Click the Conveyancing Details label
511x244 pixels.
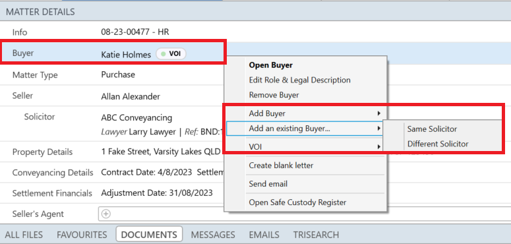tap(53, 173)
